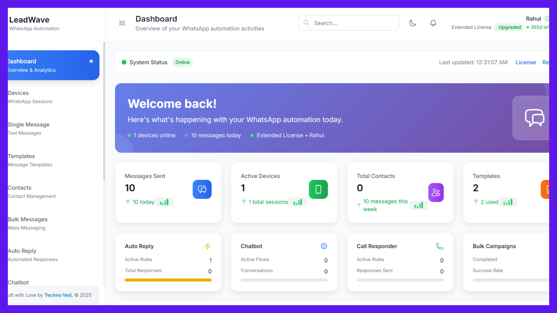
Task: Toggle dark mode moon icon
Action: tap(413, 23)
